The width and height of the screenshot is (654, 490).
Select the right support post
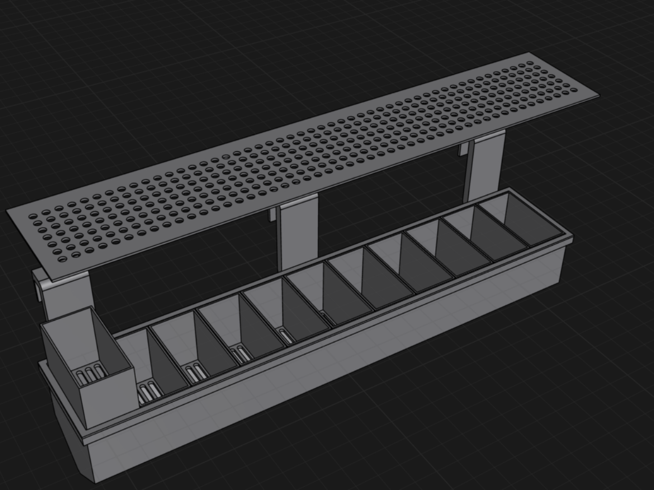pos(484,168)
